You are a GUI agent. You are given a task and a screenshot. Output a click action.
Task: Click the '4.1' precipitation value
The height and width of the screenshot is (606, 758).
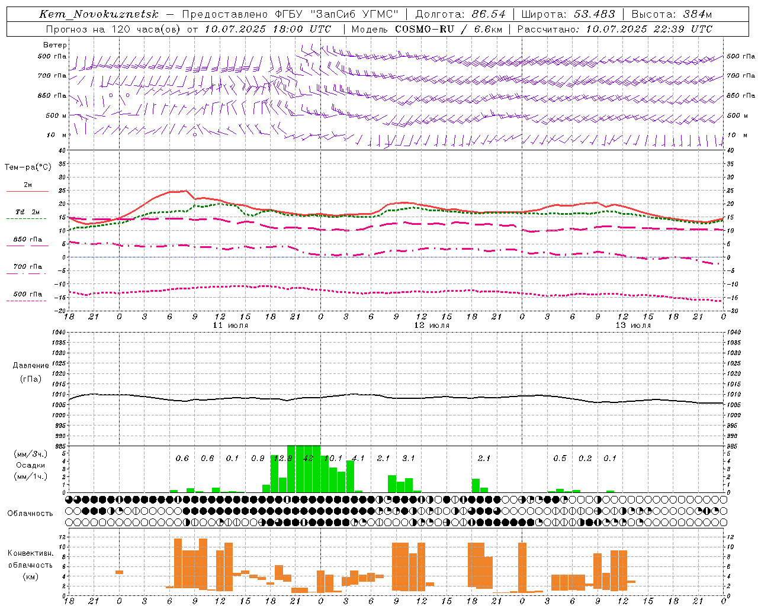point(358,458)
